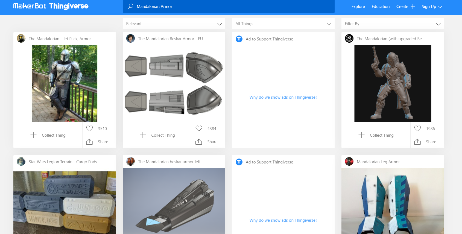Viewport: 462px width, 234px height.
Task: Open the Filter By dropdown
Action: (x=393, y=24)
